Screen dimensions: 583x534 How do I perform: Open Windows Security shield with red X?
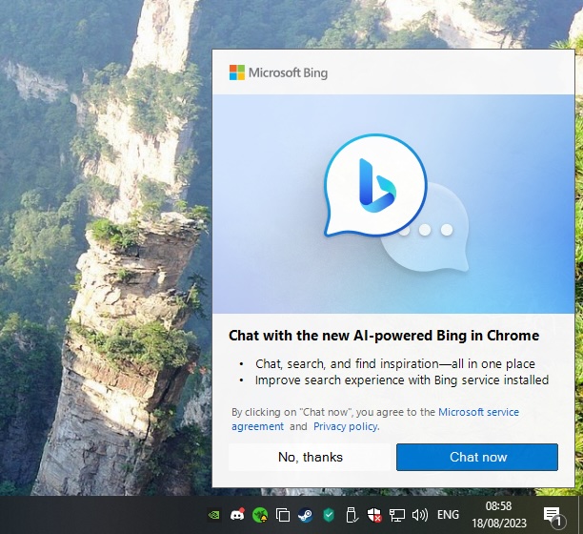coord(374,515)
